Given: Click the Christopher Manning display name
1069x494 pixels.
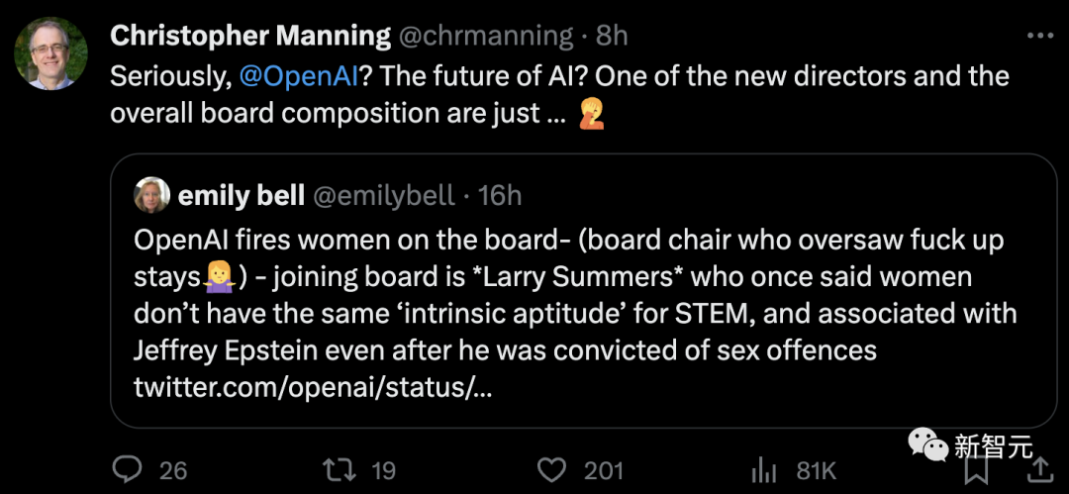Looking at the screenshot, I should point(250,37).
